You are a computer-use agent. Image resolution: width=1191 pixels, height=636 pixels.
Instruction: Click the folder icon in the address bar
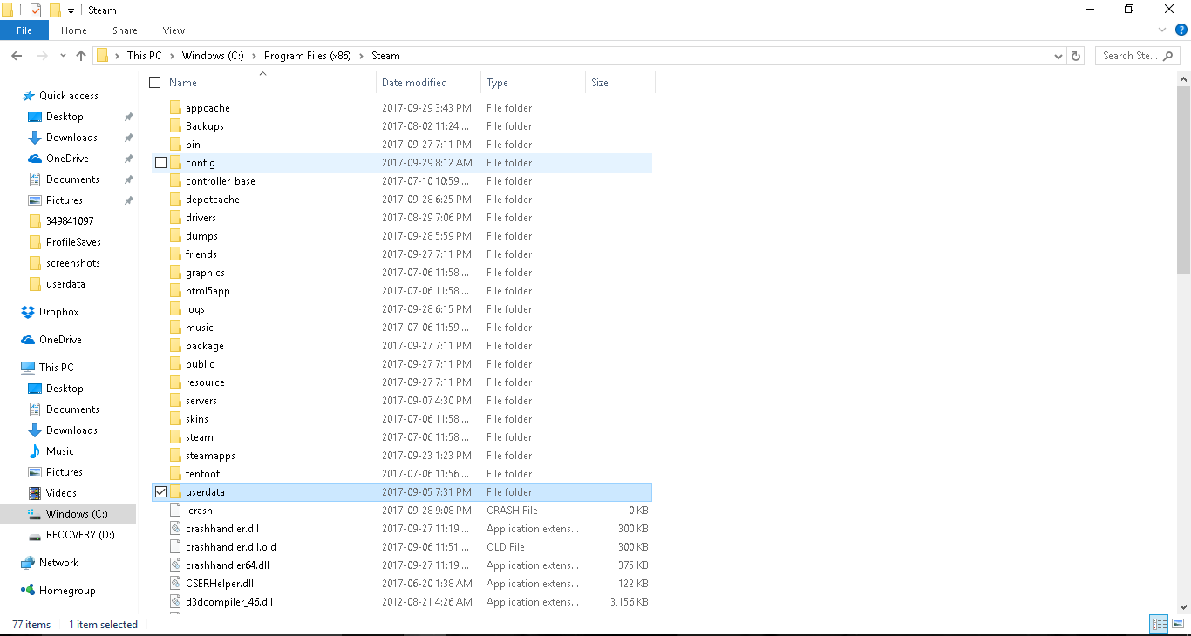coord(103,56)
